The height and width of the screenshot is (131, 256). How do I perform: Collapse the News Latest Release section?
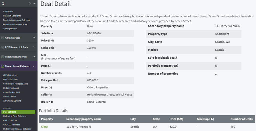click(34, 66)
